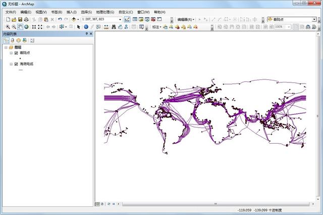Open the 着陆点 layer selector dropdown
The width and height of the screenshot is (323, 215).
313,19
